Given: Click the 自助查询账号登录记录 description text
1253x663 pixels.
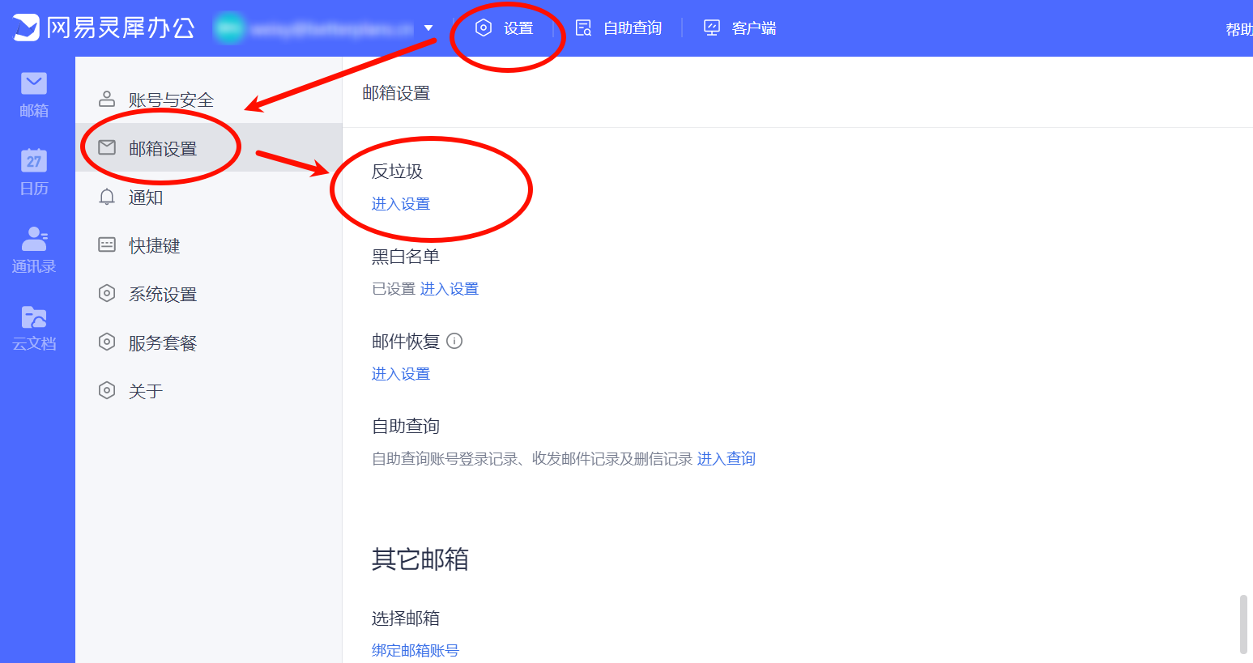Looking at the screenshot, I should pyautogui.click(x=532, y=459).
